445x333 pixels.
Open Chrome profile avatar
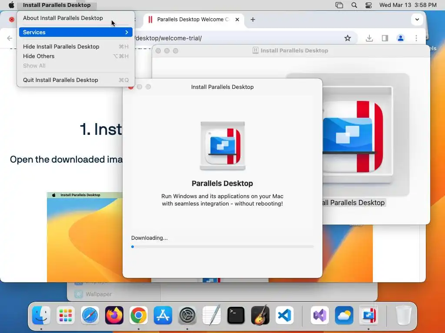click(400, 38)
